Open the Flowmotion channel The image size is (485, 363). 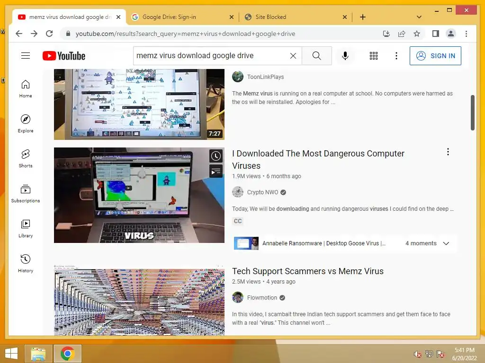pos(262,298)
